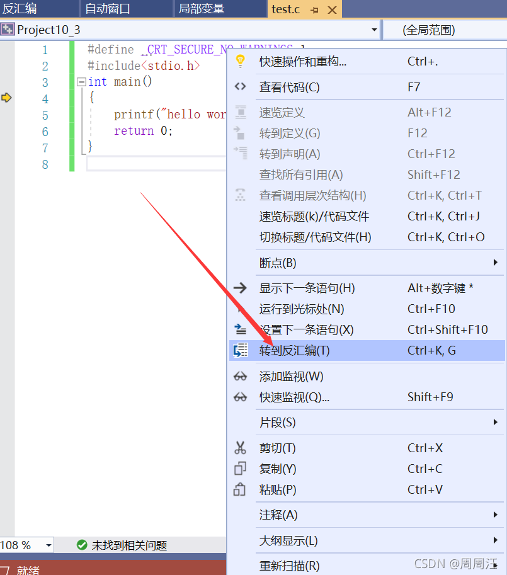Click the Project10_3 project icon
Image resolution: width=507 pixels, height=575 pixels.
click(8, 30)
